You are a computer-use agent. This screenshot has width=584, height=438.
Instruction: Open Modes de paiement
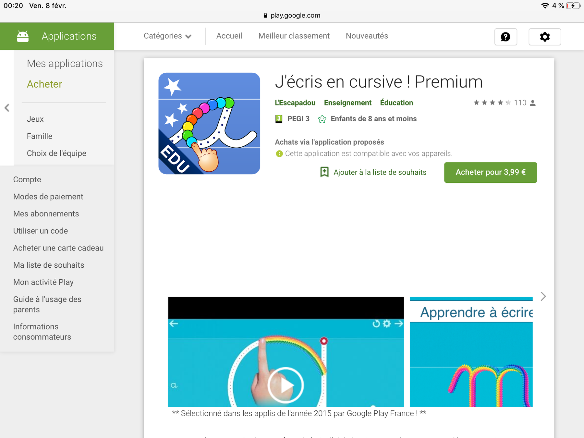coord(48,197)
